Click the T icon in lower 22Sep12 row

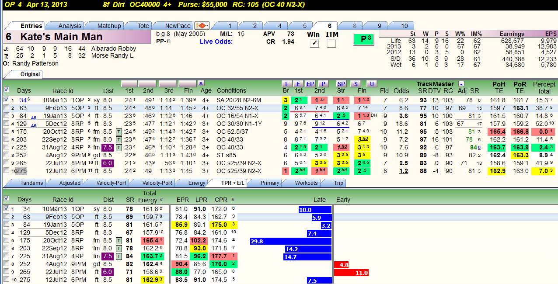119,249
